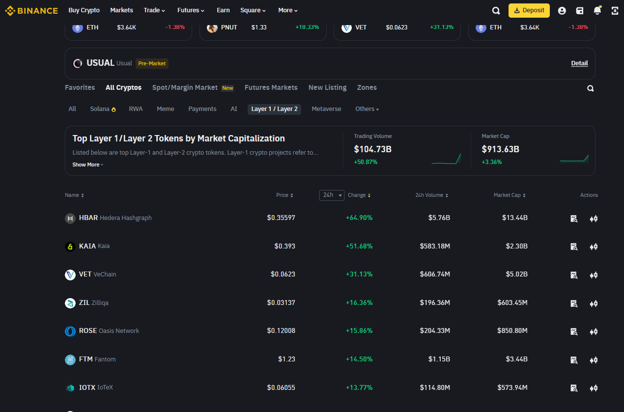Open the Others category dropdown
Image resolution: width=624 pixels, height=412 pixels.
[367, 109]
